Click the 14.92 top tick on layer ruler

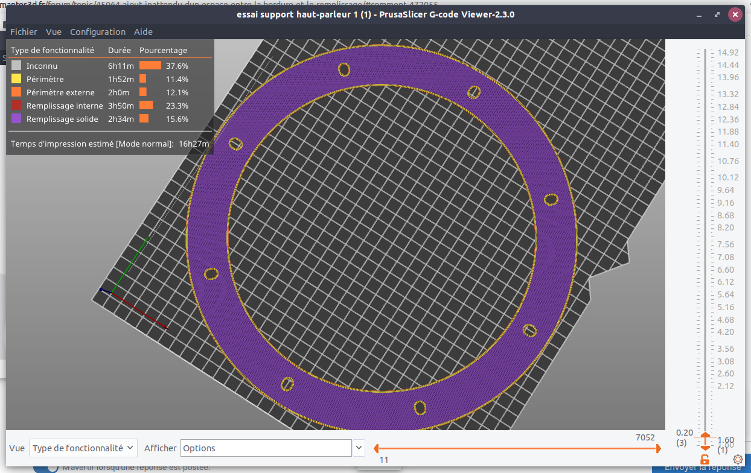tap(727, 52)
